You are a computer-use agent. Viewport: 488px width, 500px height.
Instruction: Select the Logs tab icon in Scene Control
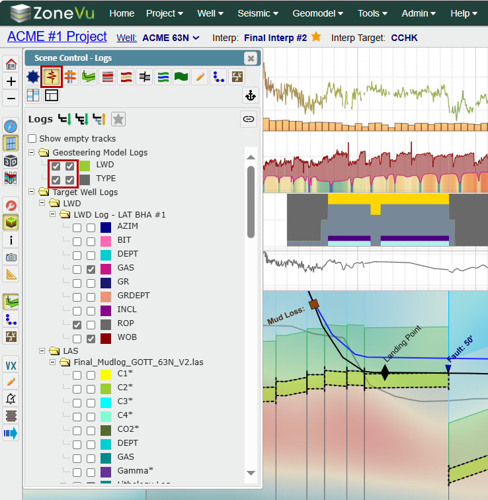pos(52,77)
